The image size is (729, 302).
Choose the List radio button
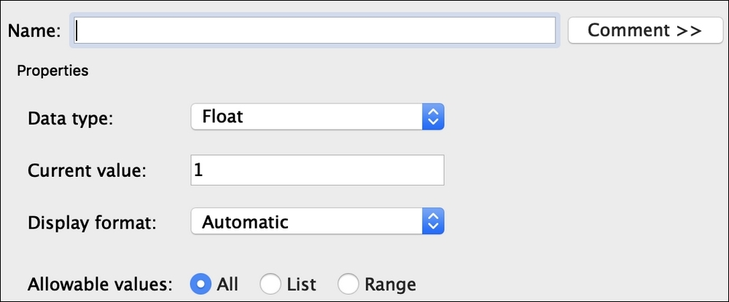(x=270, y=284)
